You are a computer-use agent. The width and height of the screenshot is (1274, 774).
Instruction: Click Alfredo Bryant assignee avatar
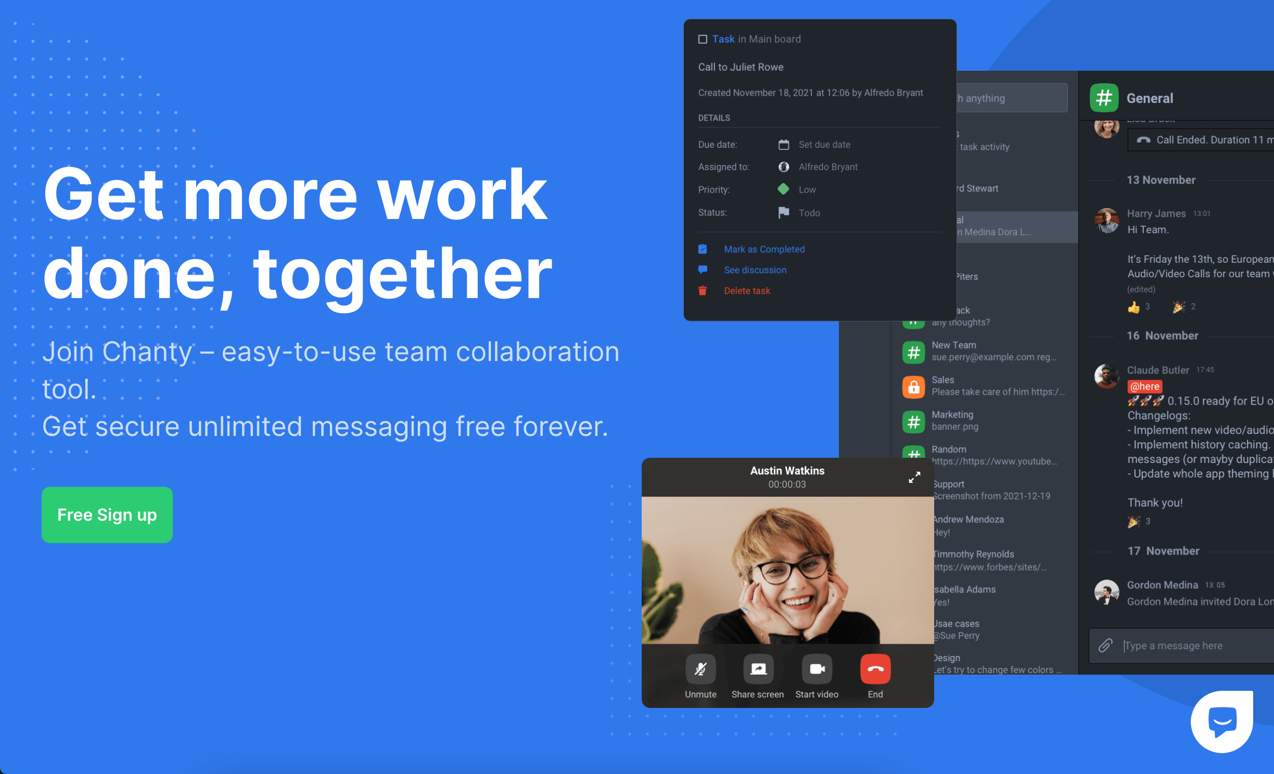(784, 167)
